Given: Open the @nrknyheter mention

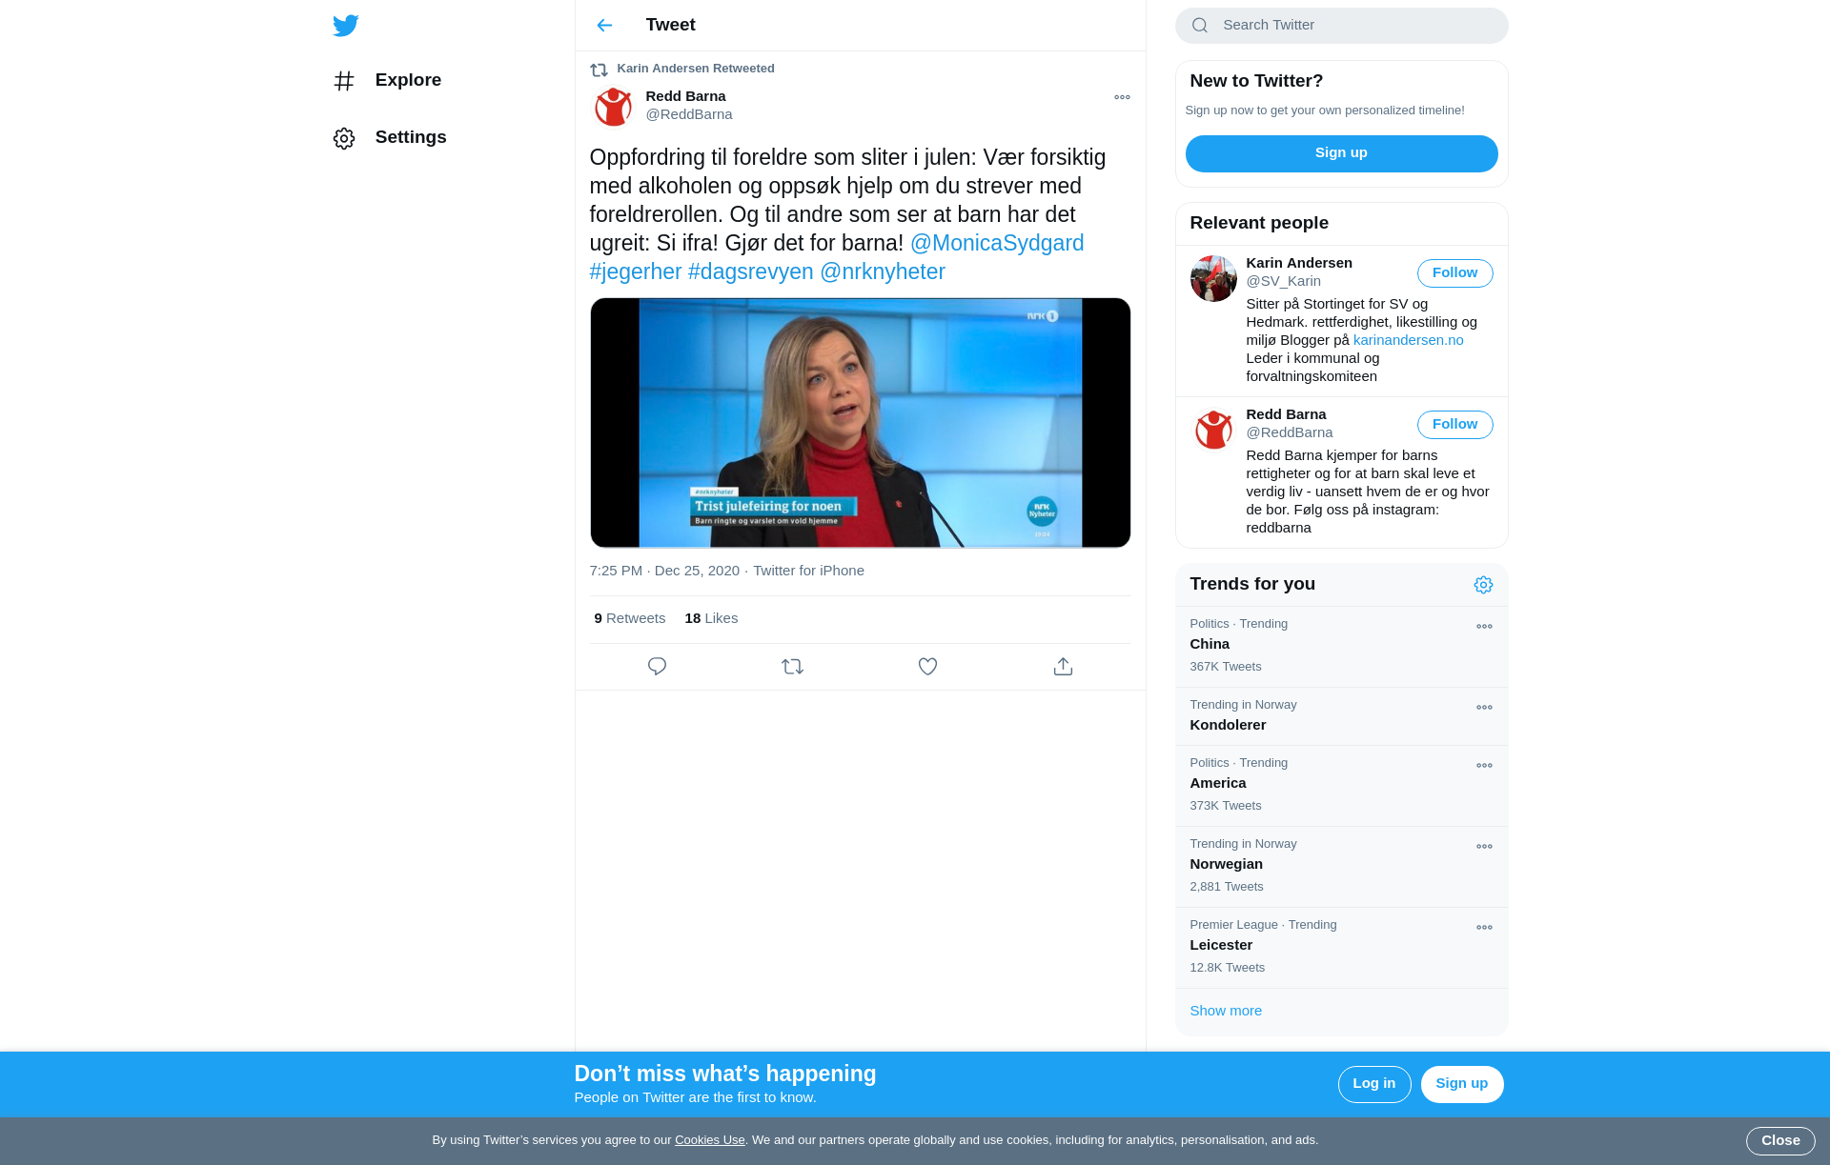Looking at the screenshot, I should (x=883, y=271).
